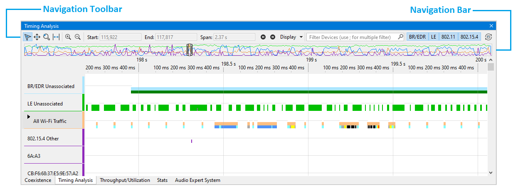Zoom in with plus magnifier
Image resolution: width=518 pixels, height=196 pixels.
tap(68, 37)
